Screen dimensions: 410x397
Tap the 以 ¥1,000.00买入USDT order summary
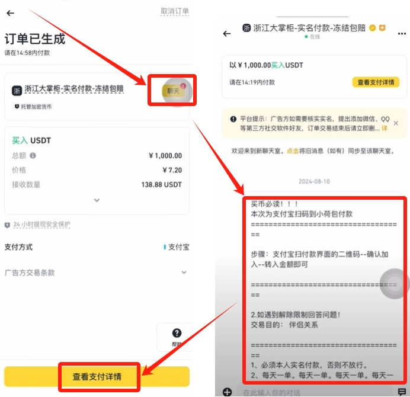(266, 65)
